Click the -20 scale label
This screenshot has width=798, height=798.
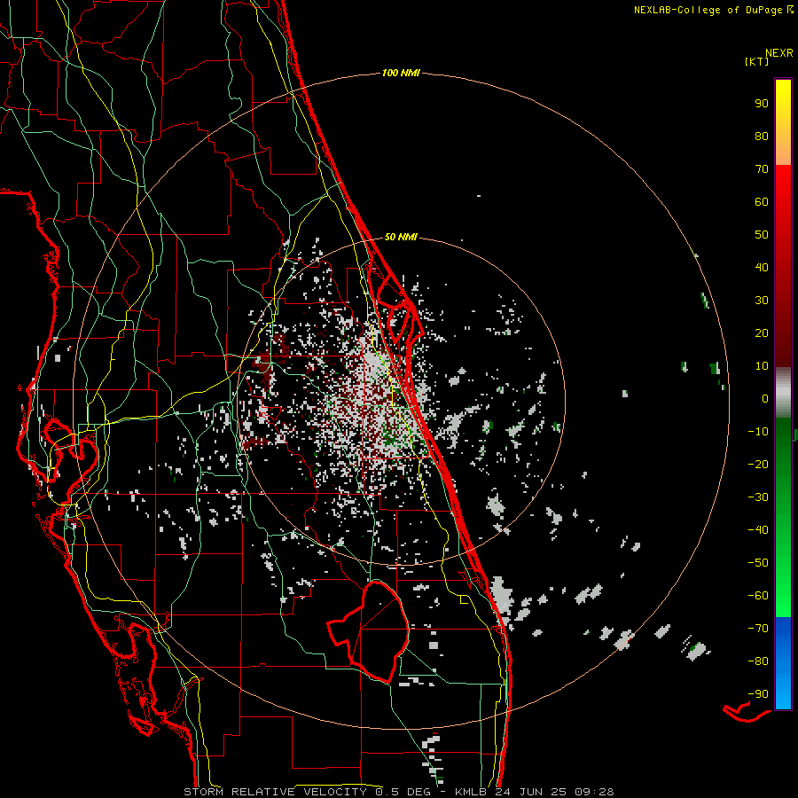(758, 465)
